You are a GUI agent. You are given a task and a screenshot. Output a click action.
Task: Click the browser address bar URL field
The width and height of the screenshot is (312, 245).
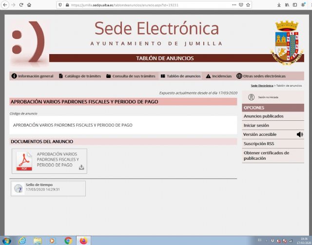(x=146, y=5)
